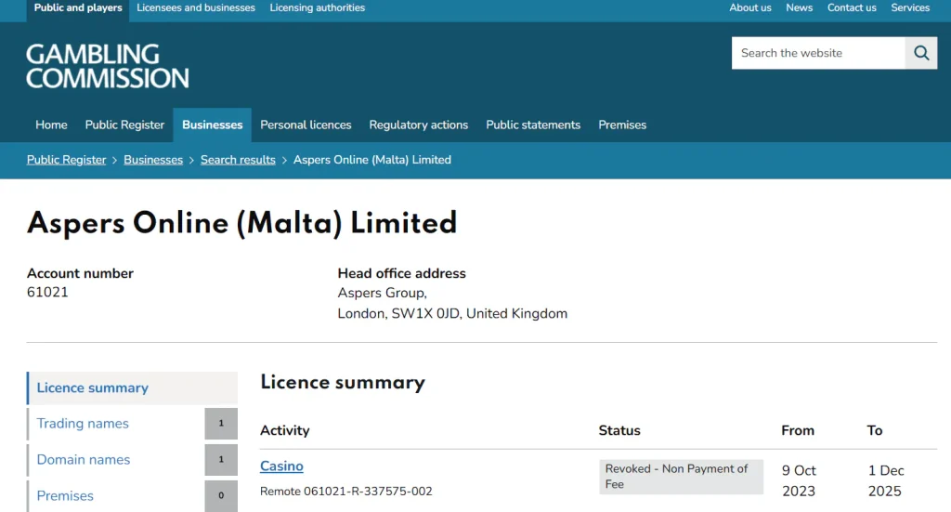Select Licence summary in side menu
Viewport: 951px width, 512px height.
(132, 388)
